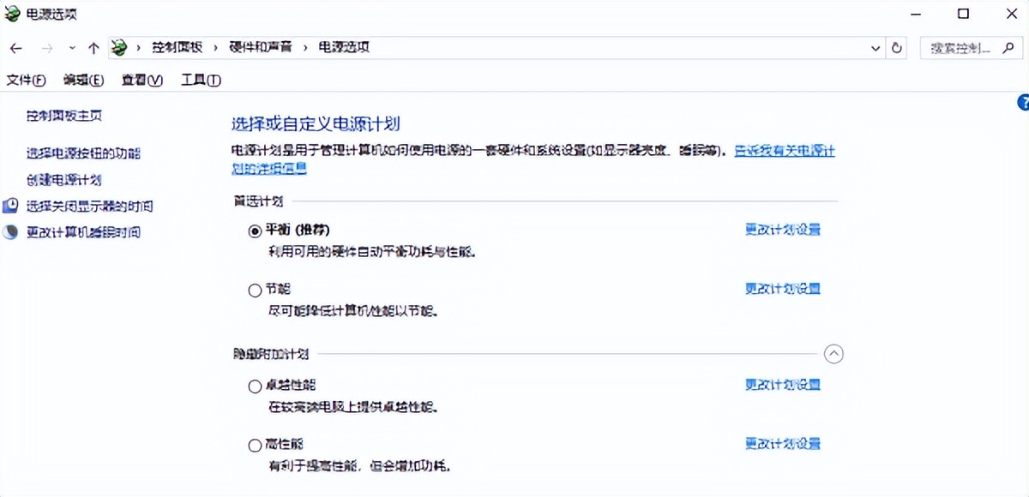Click 更改计划设置 for the 平衡 plan

pyautogui.click(x=782, y=230)
